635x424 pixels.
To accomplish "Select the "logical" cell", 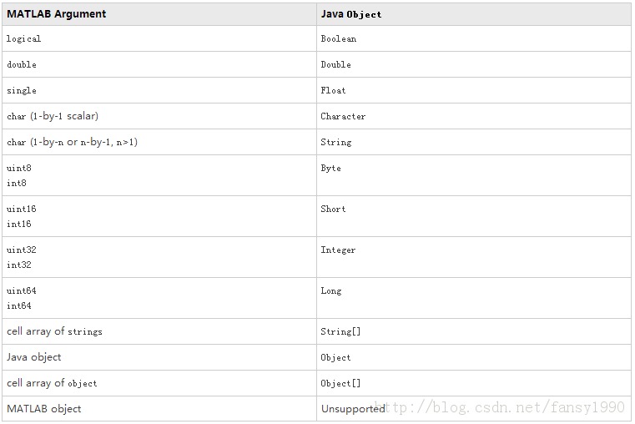I will coord(23,38).
